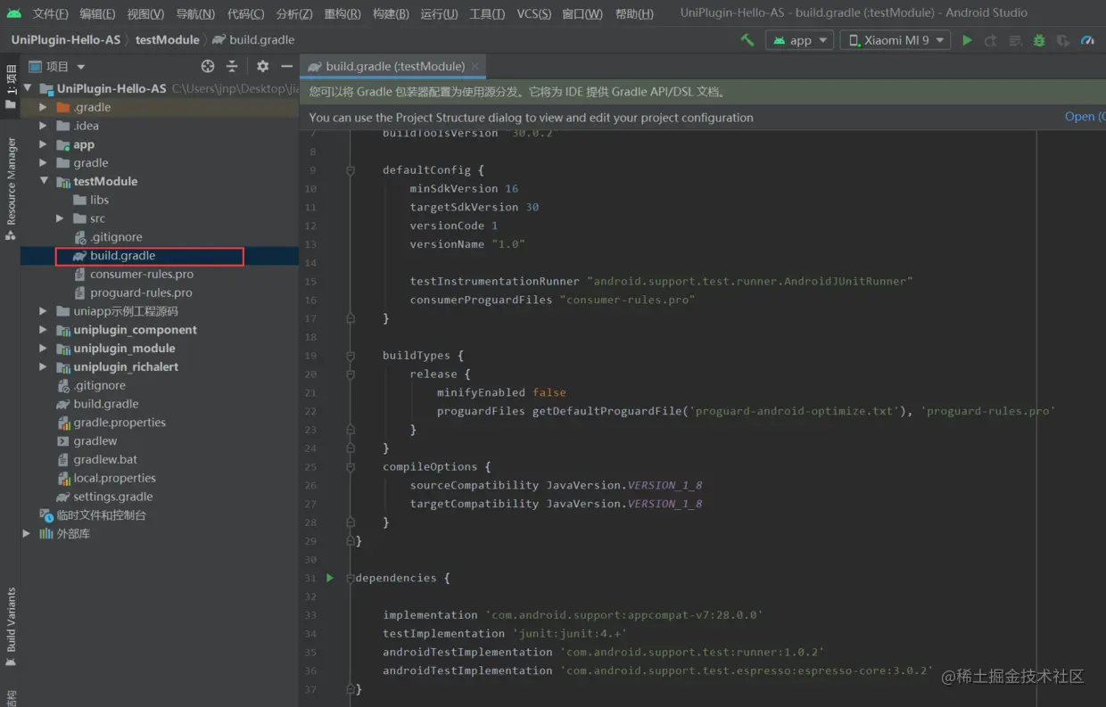The image size is (1106, 707).
Task: Open the Profiler gauge icon
Action: pyautogui.click(x=1087, y=40)
